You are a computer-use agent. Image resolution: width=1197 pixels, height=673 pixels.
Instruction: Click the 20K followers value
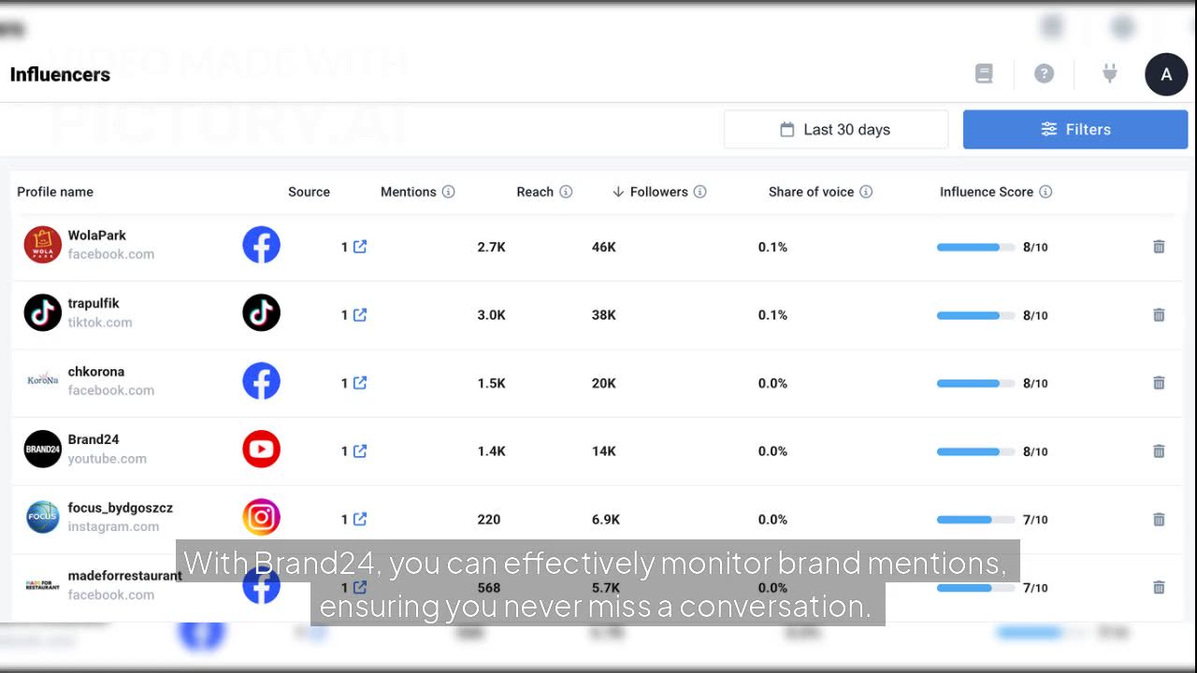coord(604,384)
